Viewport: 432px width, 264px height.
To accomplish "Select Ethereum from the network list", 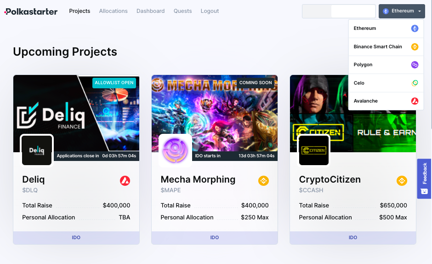I will point(386,29).
